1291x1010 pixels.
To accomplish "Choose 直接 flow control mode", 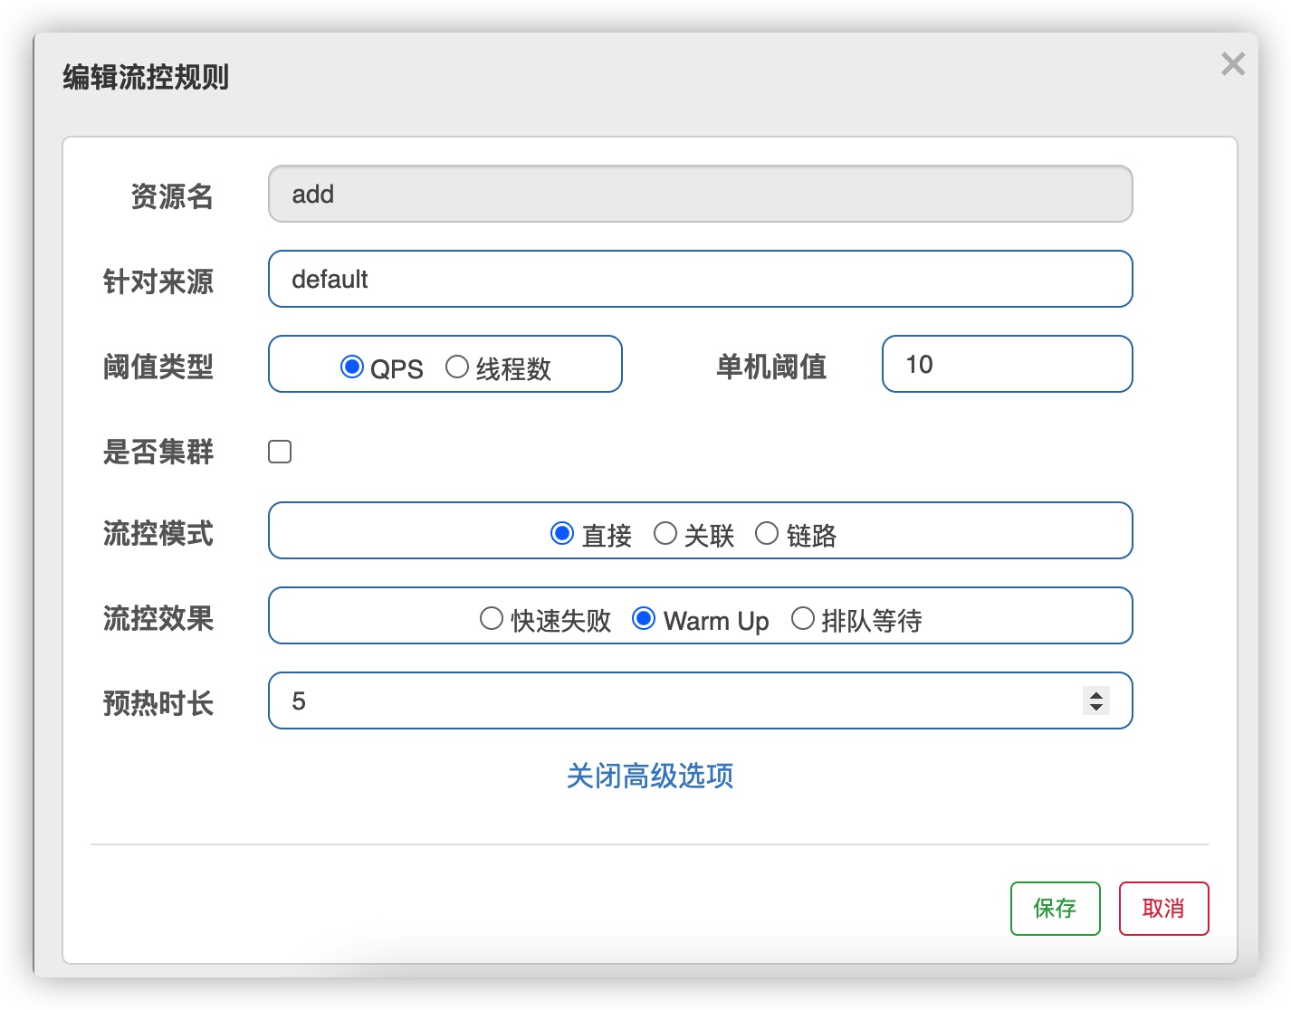I will tap(561, 534).
